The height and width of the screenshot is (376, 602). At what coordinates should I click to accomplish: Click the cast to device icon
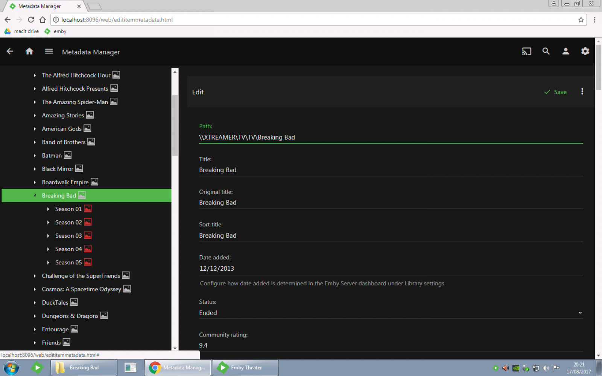pos(526,52)
